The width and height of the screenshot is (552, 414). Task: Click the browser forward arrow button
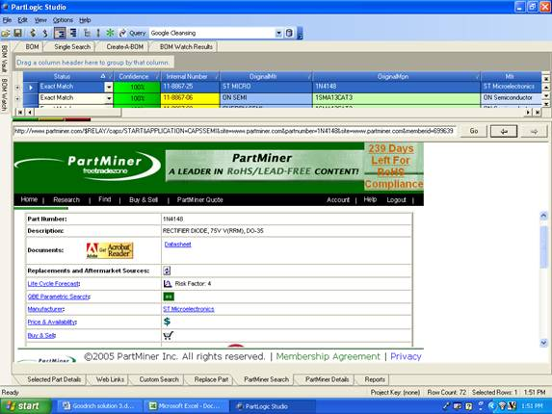[x=534, y=131]
